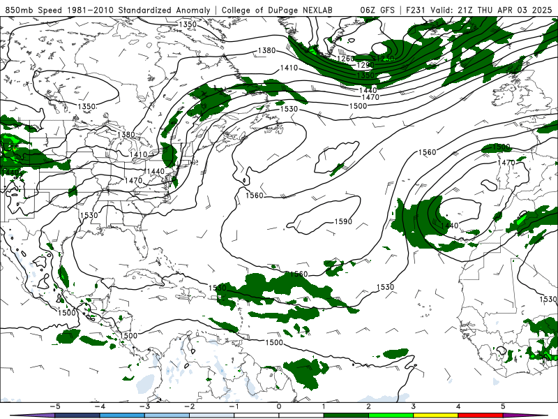Select the 1260 contour label near Greenland
The width and height of the screenshot is (558, 419).
(x=345, y=59)
